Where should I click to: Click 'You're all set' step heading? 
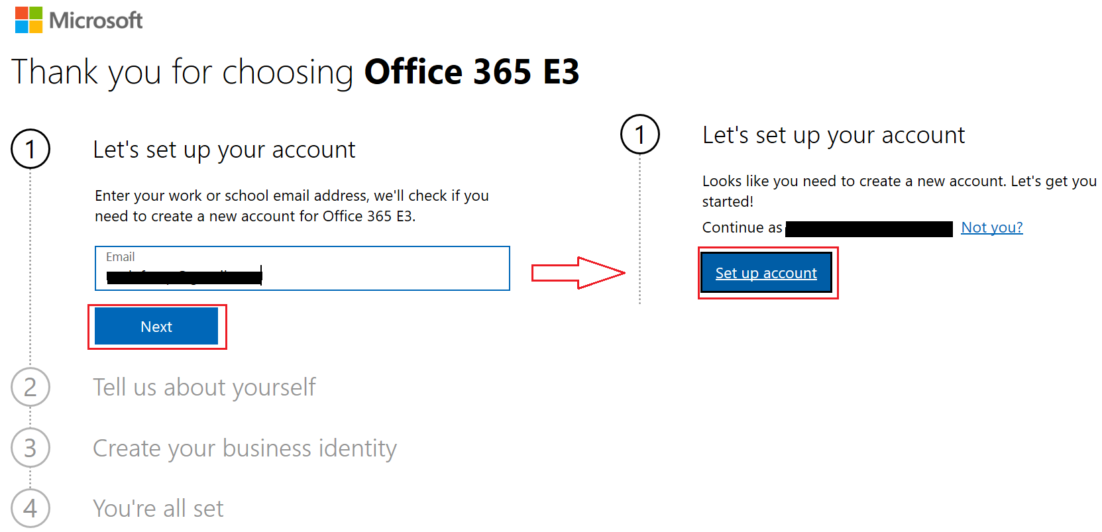(158, 509)
